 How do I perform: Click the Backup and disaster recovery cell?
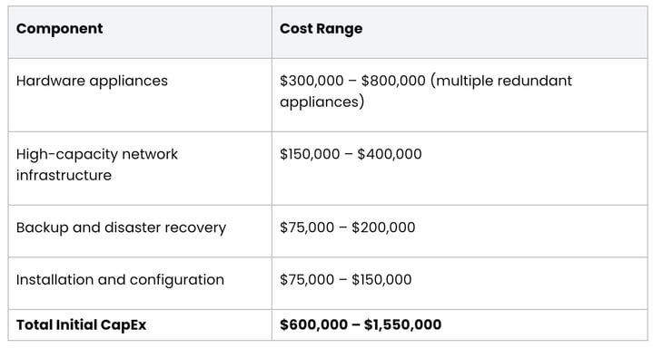pos(140,231)
